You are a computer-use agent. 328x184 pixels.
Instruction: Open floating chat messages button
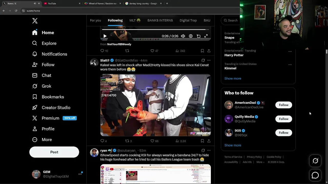pos(315,175)
